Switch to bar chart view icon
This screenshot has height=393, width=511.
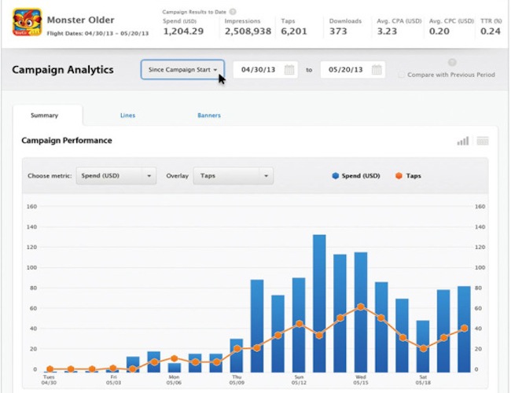[x=463, y=141]
